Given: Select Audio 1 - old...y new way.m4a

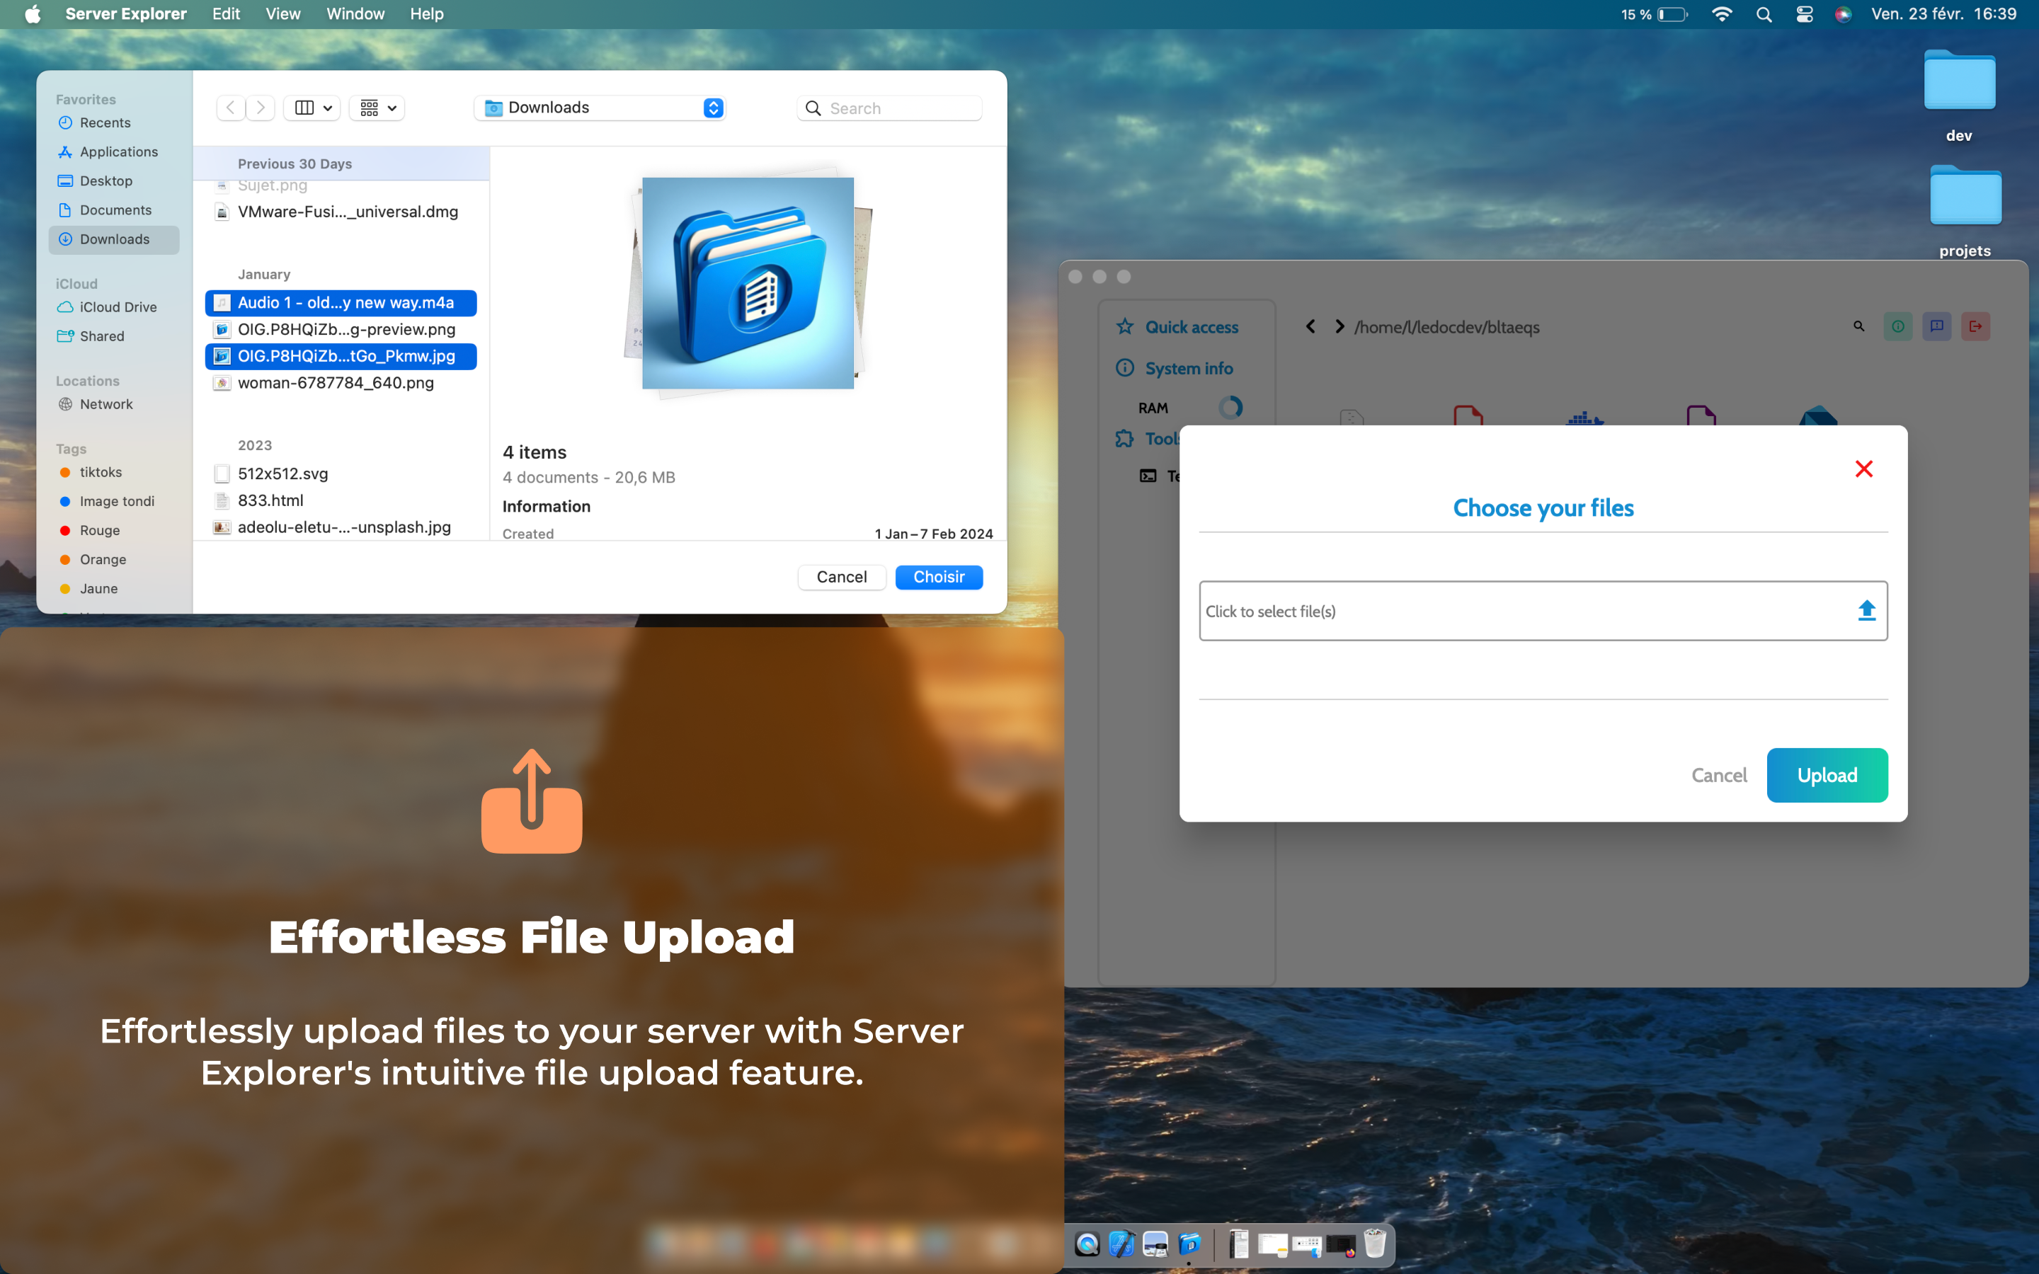Looking at the screenshot, I should tap(341, 302).
